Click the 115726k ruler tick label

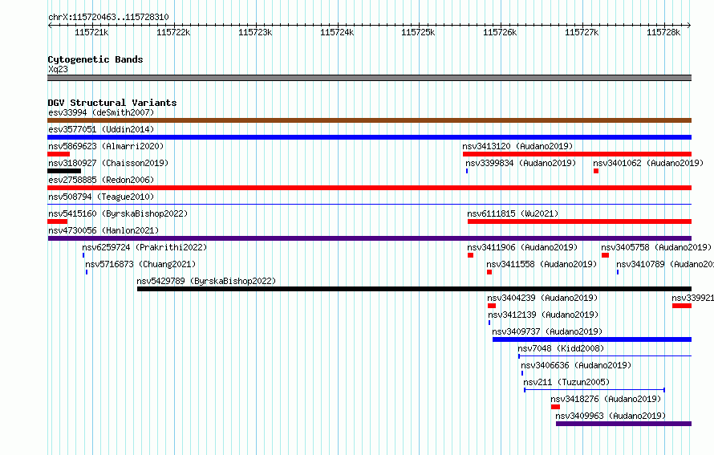(500, 32)
